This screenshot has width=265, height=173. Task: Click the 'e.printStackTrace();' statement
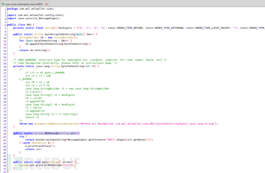point(40,146)
